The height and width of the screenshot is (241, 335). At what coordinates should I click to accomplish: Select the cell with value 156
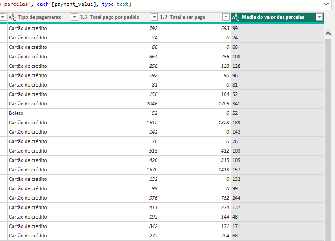[119, 94]
